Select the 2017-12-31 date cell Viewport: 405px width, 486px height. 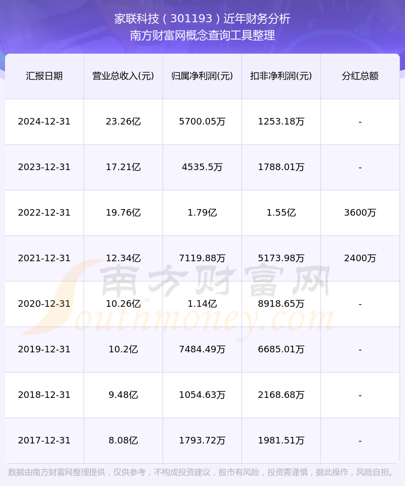pyautogui.click(x=45, y=440)
